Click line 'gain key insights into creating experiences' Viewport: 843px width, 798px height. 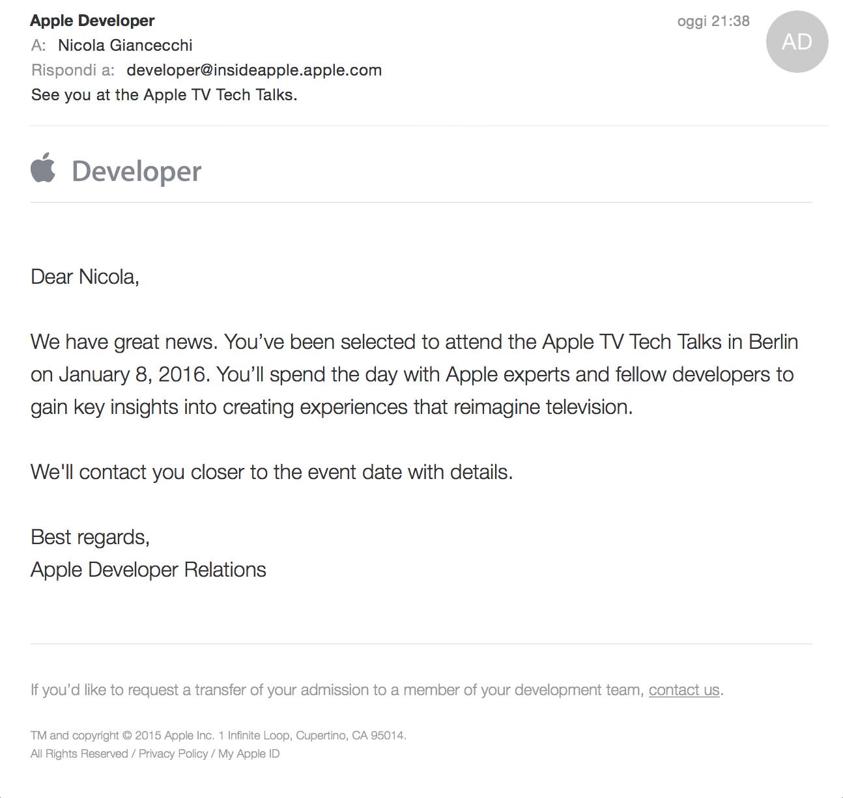click(x=332, y=407)
